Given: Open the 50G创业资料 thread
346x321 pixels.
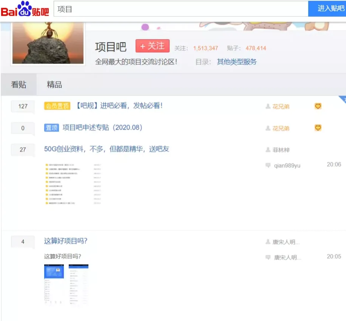Looking at the screenshot, I should pos(107,149).
